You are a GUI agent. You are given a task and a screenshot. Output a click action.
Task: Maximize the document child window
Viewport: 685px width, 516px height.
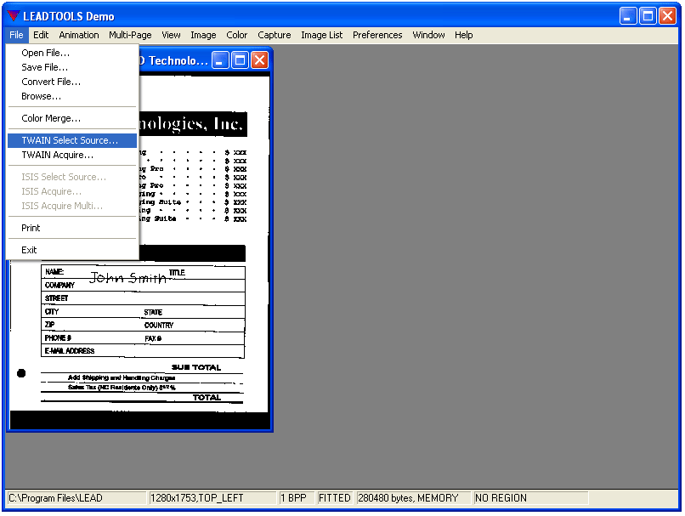tap(240, 60)
